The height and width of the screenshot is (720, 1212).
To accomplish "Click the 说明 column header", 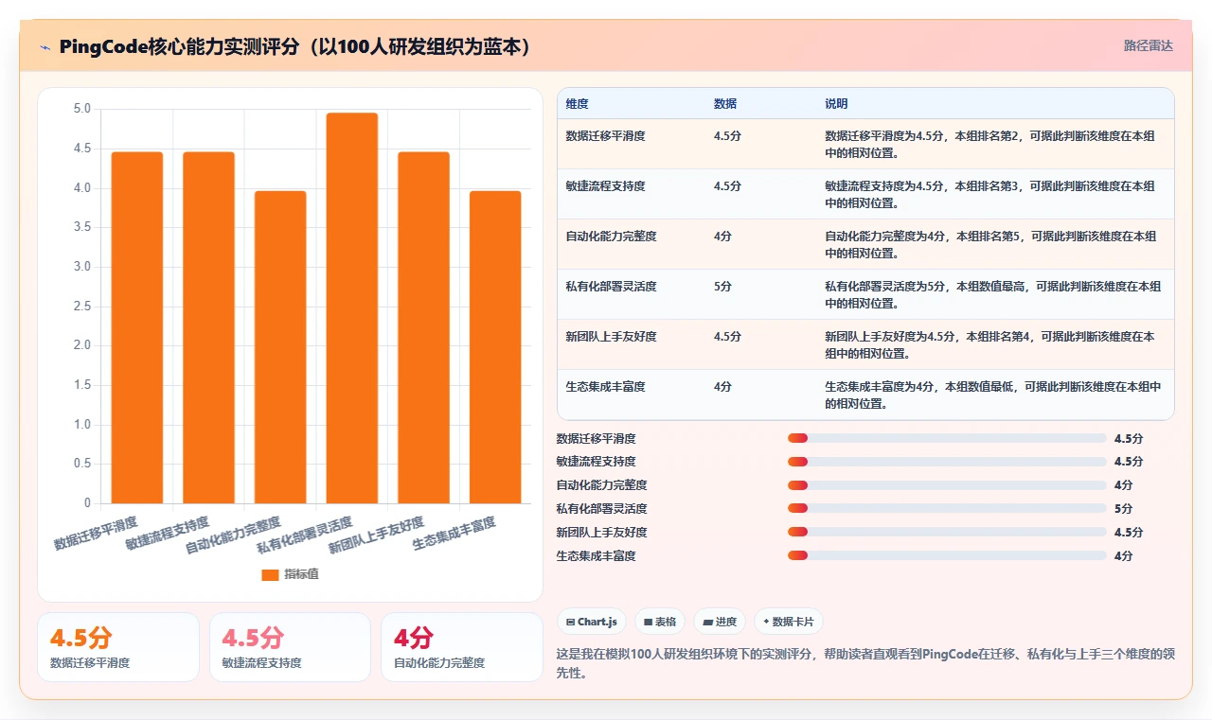I will pyautogui.click(x=836, y=104).
